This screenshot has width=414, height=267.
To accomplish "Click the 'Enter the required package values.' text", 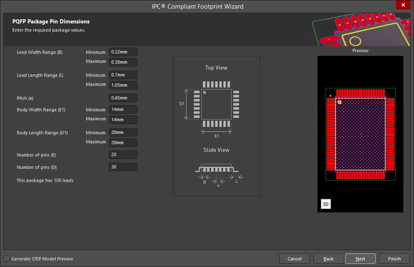I will [x=49, y=30].
